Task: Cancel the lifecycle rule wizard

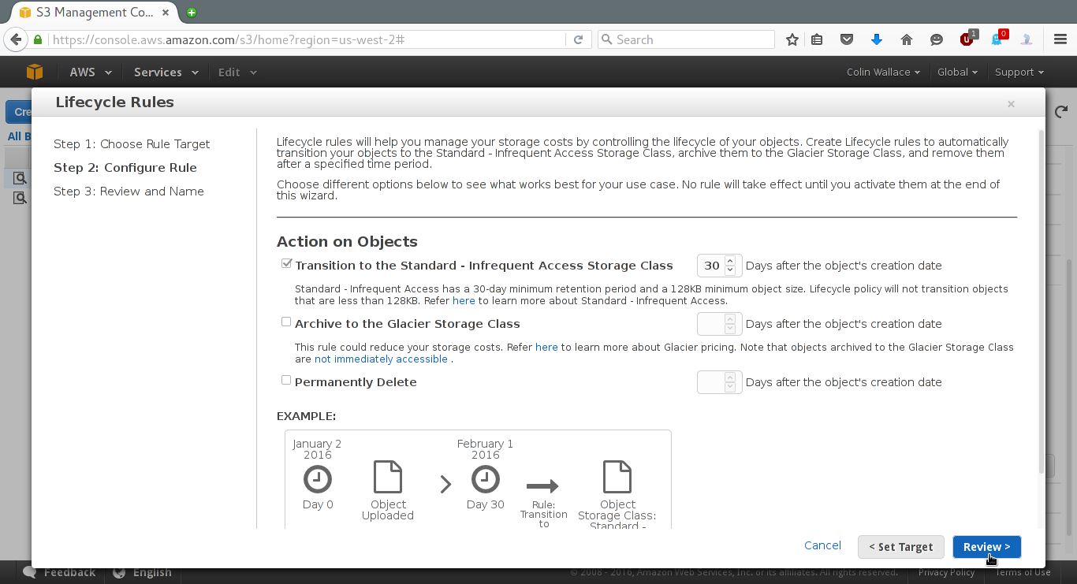Action: pos(822,545)
